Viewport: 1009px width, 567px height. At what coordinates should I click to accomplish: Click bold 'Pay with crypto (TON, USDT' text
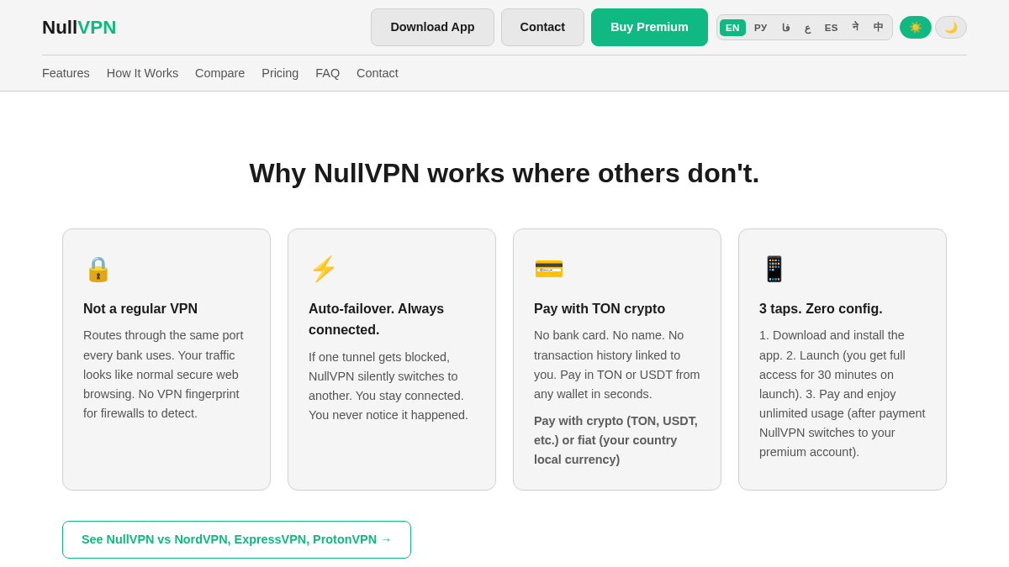[x=615, y=440]
